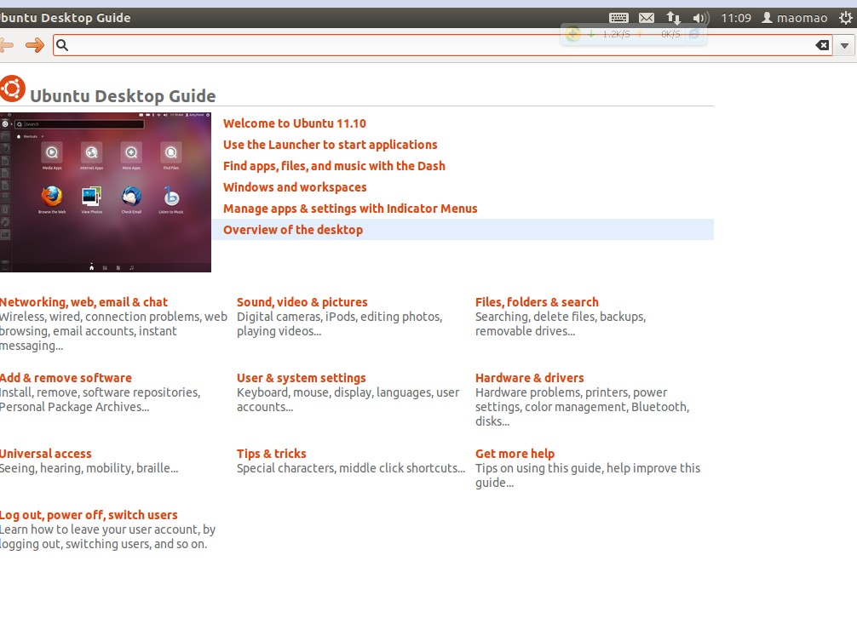Click 'Special characters, middle click shortcuts...' text
Screen dimensions: 857x618
[351, 468]
